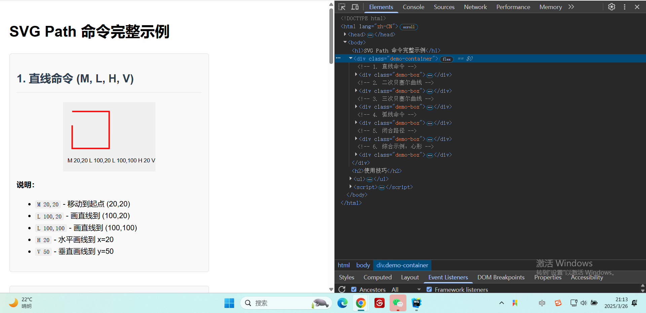Open the DevTools three-dot customize menu
The height and width of the screenshot is (313, 646).
coord(624,7)
